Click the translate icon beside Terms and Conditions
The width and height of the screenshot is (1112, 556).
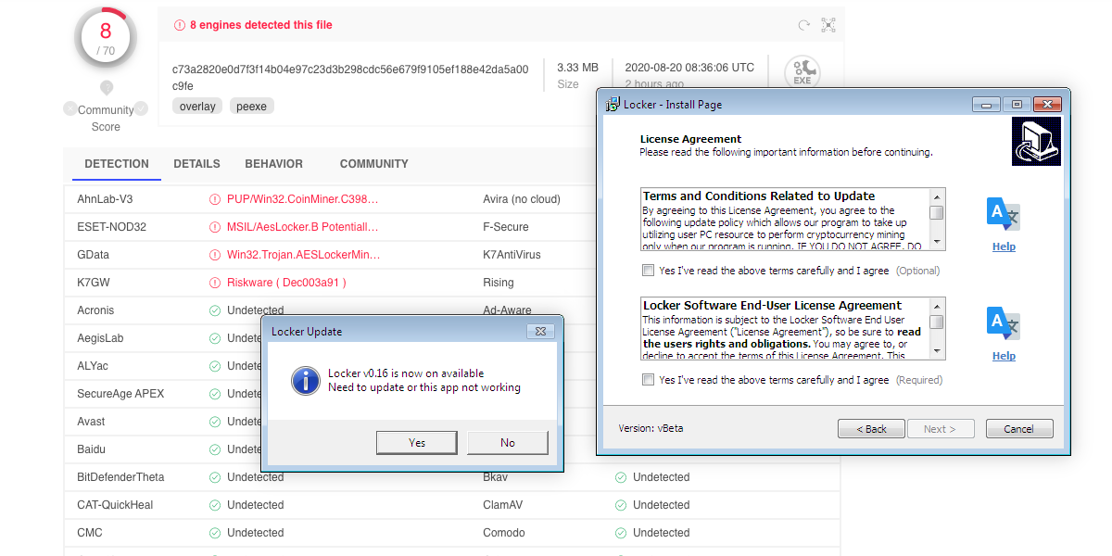[1004, 215]
